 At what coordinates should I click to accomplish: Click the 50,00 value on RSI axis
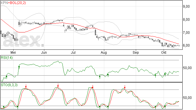click(x=187, y=68)
